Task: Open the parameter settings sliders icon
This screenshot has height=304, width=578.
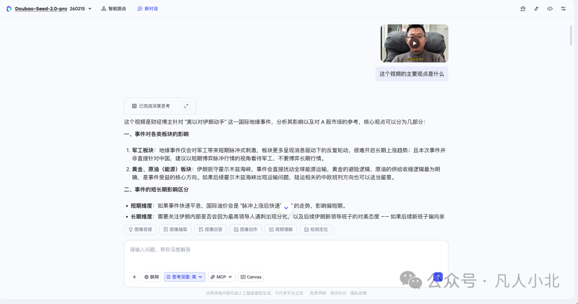Action: coord(563,9)
